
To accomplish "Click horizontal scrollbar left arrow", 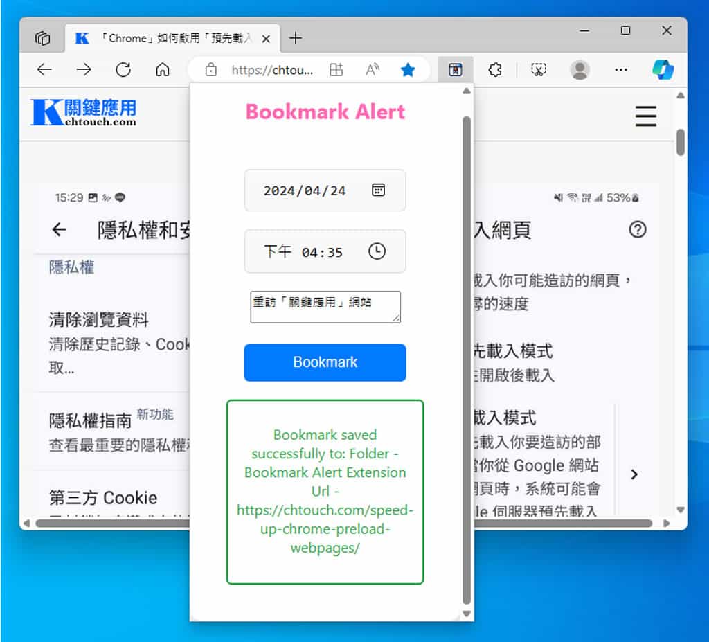I will 27,524.
